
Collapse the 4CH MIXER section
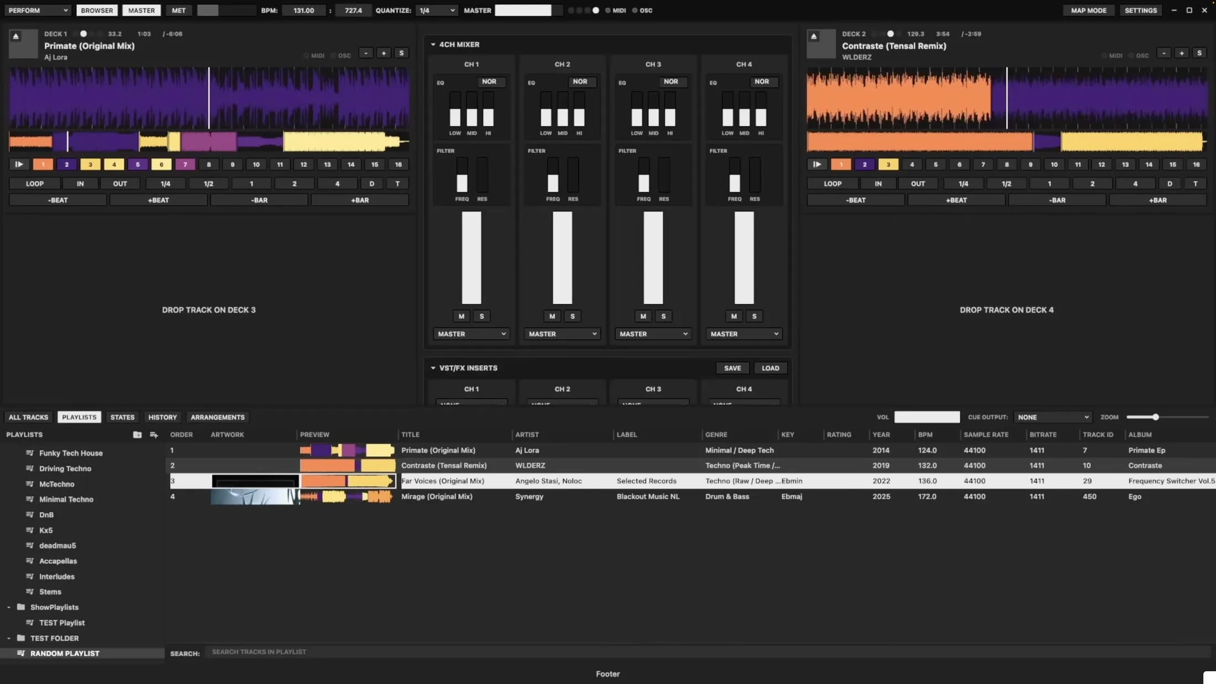pyautogui.click(x=433, y=45)
